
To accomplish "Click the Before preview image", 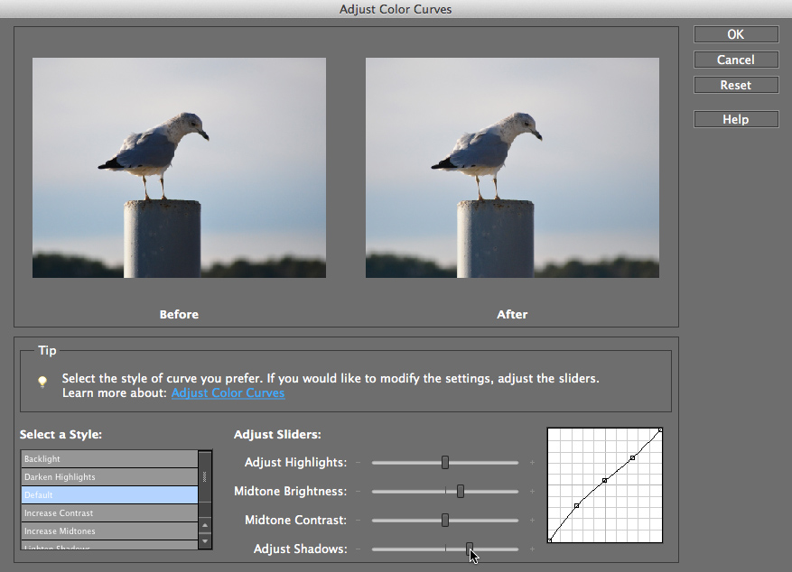I will [179, 166].
